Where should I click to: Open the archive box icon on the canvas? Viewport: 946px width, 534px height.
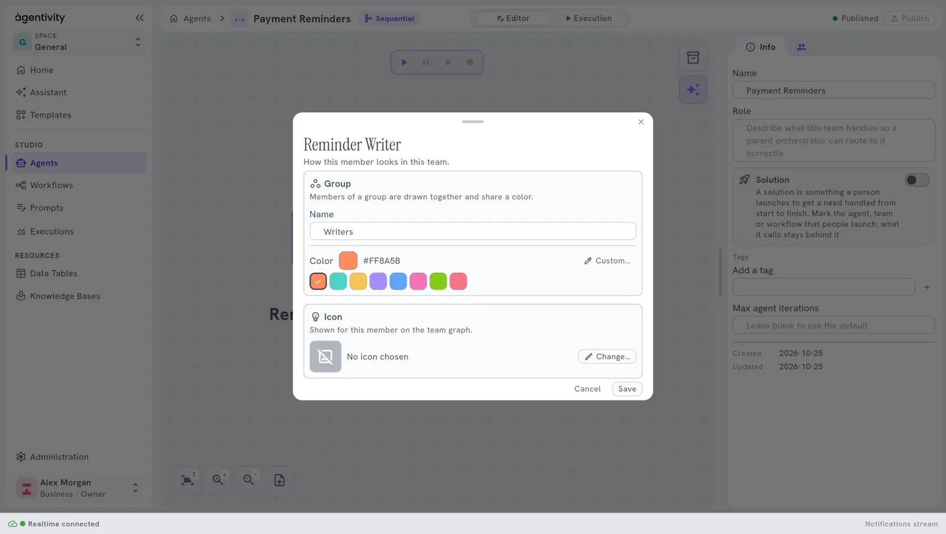tap(693, 58)
